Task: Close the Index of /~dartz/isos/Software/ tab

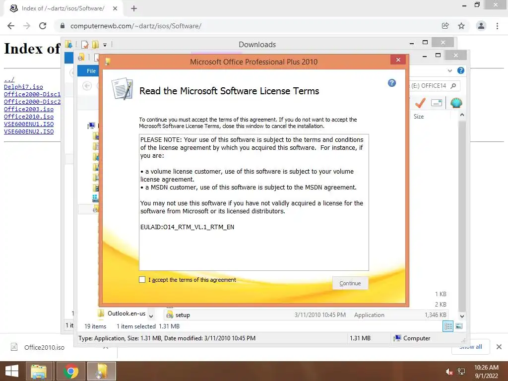Action: point(115,8)
